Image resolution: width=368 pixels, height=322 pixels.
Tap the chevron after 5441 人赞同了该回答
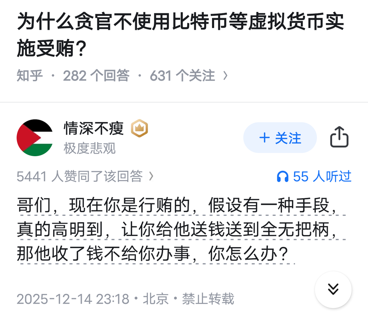click(151, 176)
